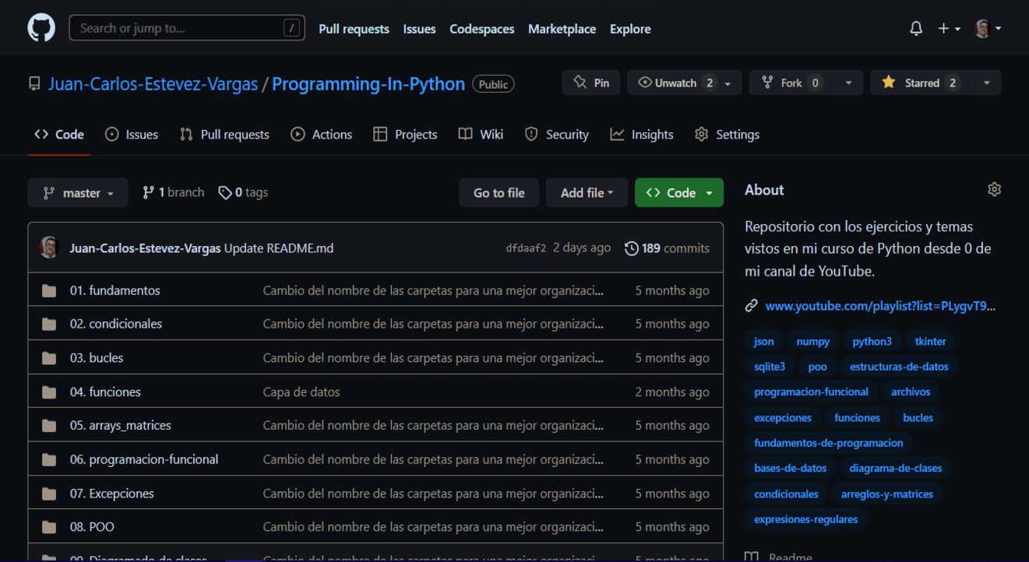Click the commit author avatar thumbnail
Screen dimensions: 1029x562
coord(49,248)
